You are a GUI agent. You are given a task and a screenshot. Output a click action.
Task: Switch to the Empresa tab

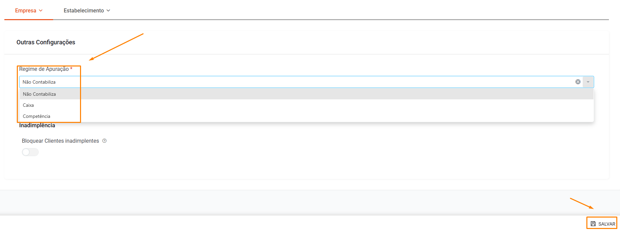coord(26,10)
